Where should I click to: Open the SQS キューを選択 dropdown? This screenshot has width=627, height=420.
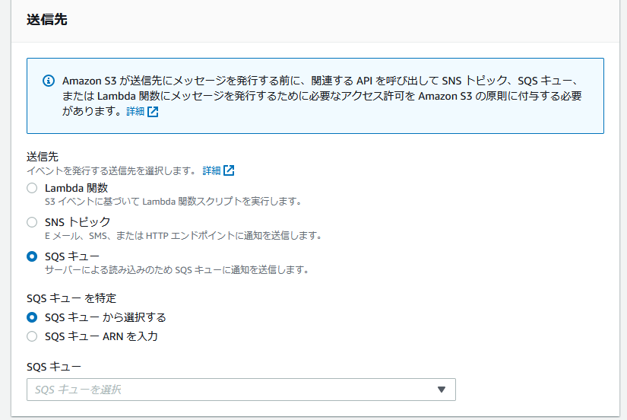click(x=241, y=390)
